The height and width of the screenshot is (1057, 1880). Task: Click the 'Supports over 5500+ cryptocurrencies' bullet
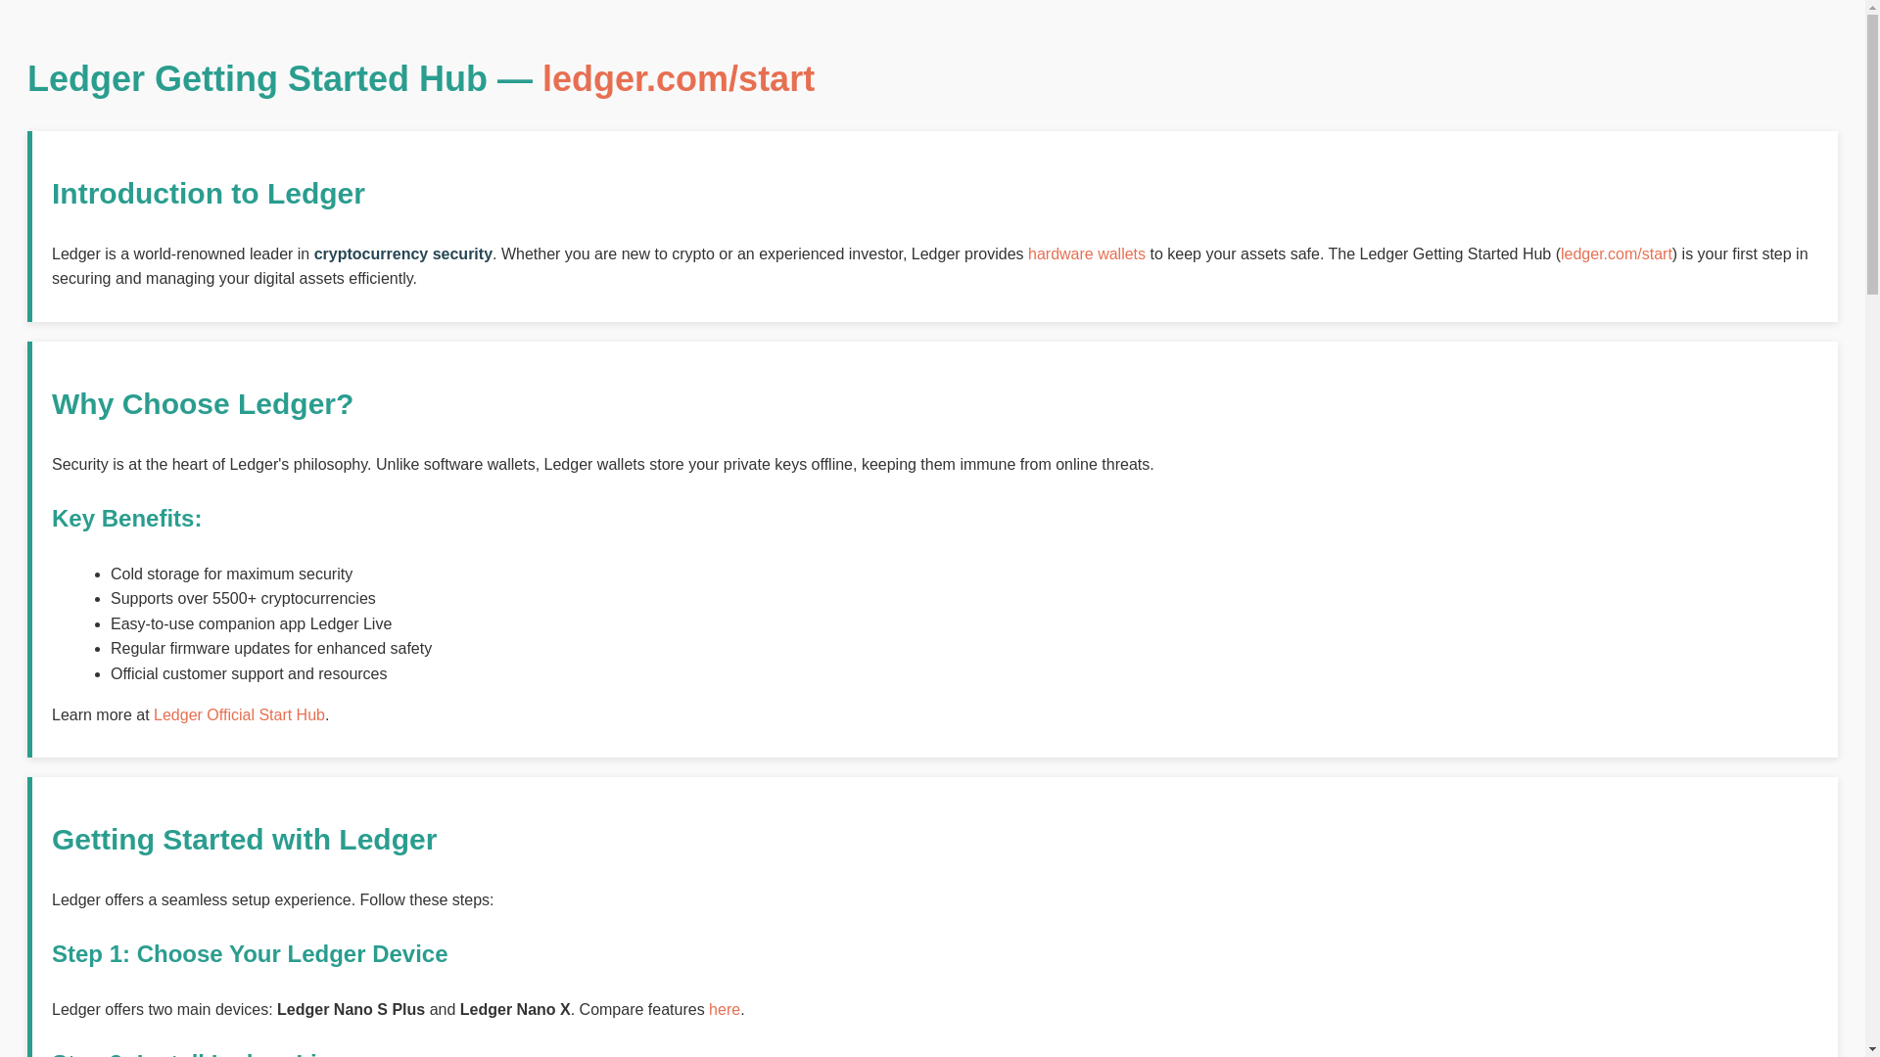click(243, 599)
